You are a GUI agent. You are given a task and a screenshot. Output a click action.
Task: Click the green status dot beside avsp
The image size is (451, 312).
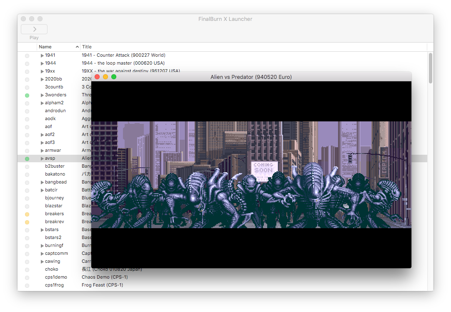point(27,158)
